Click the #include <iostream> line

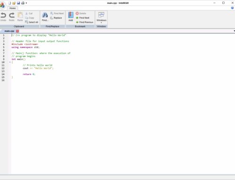(25, 44)
